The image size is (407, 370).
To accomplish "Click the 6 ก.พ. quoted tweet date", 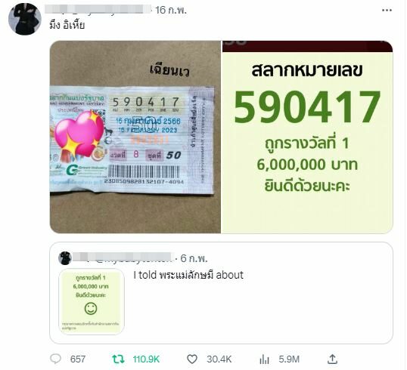I will pyautogui.click(x=194, y=258).
